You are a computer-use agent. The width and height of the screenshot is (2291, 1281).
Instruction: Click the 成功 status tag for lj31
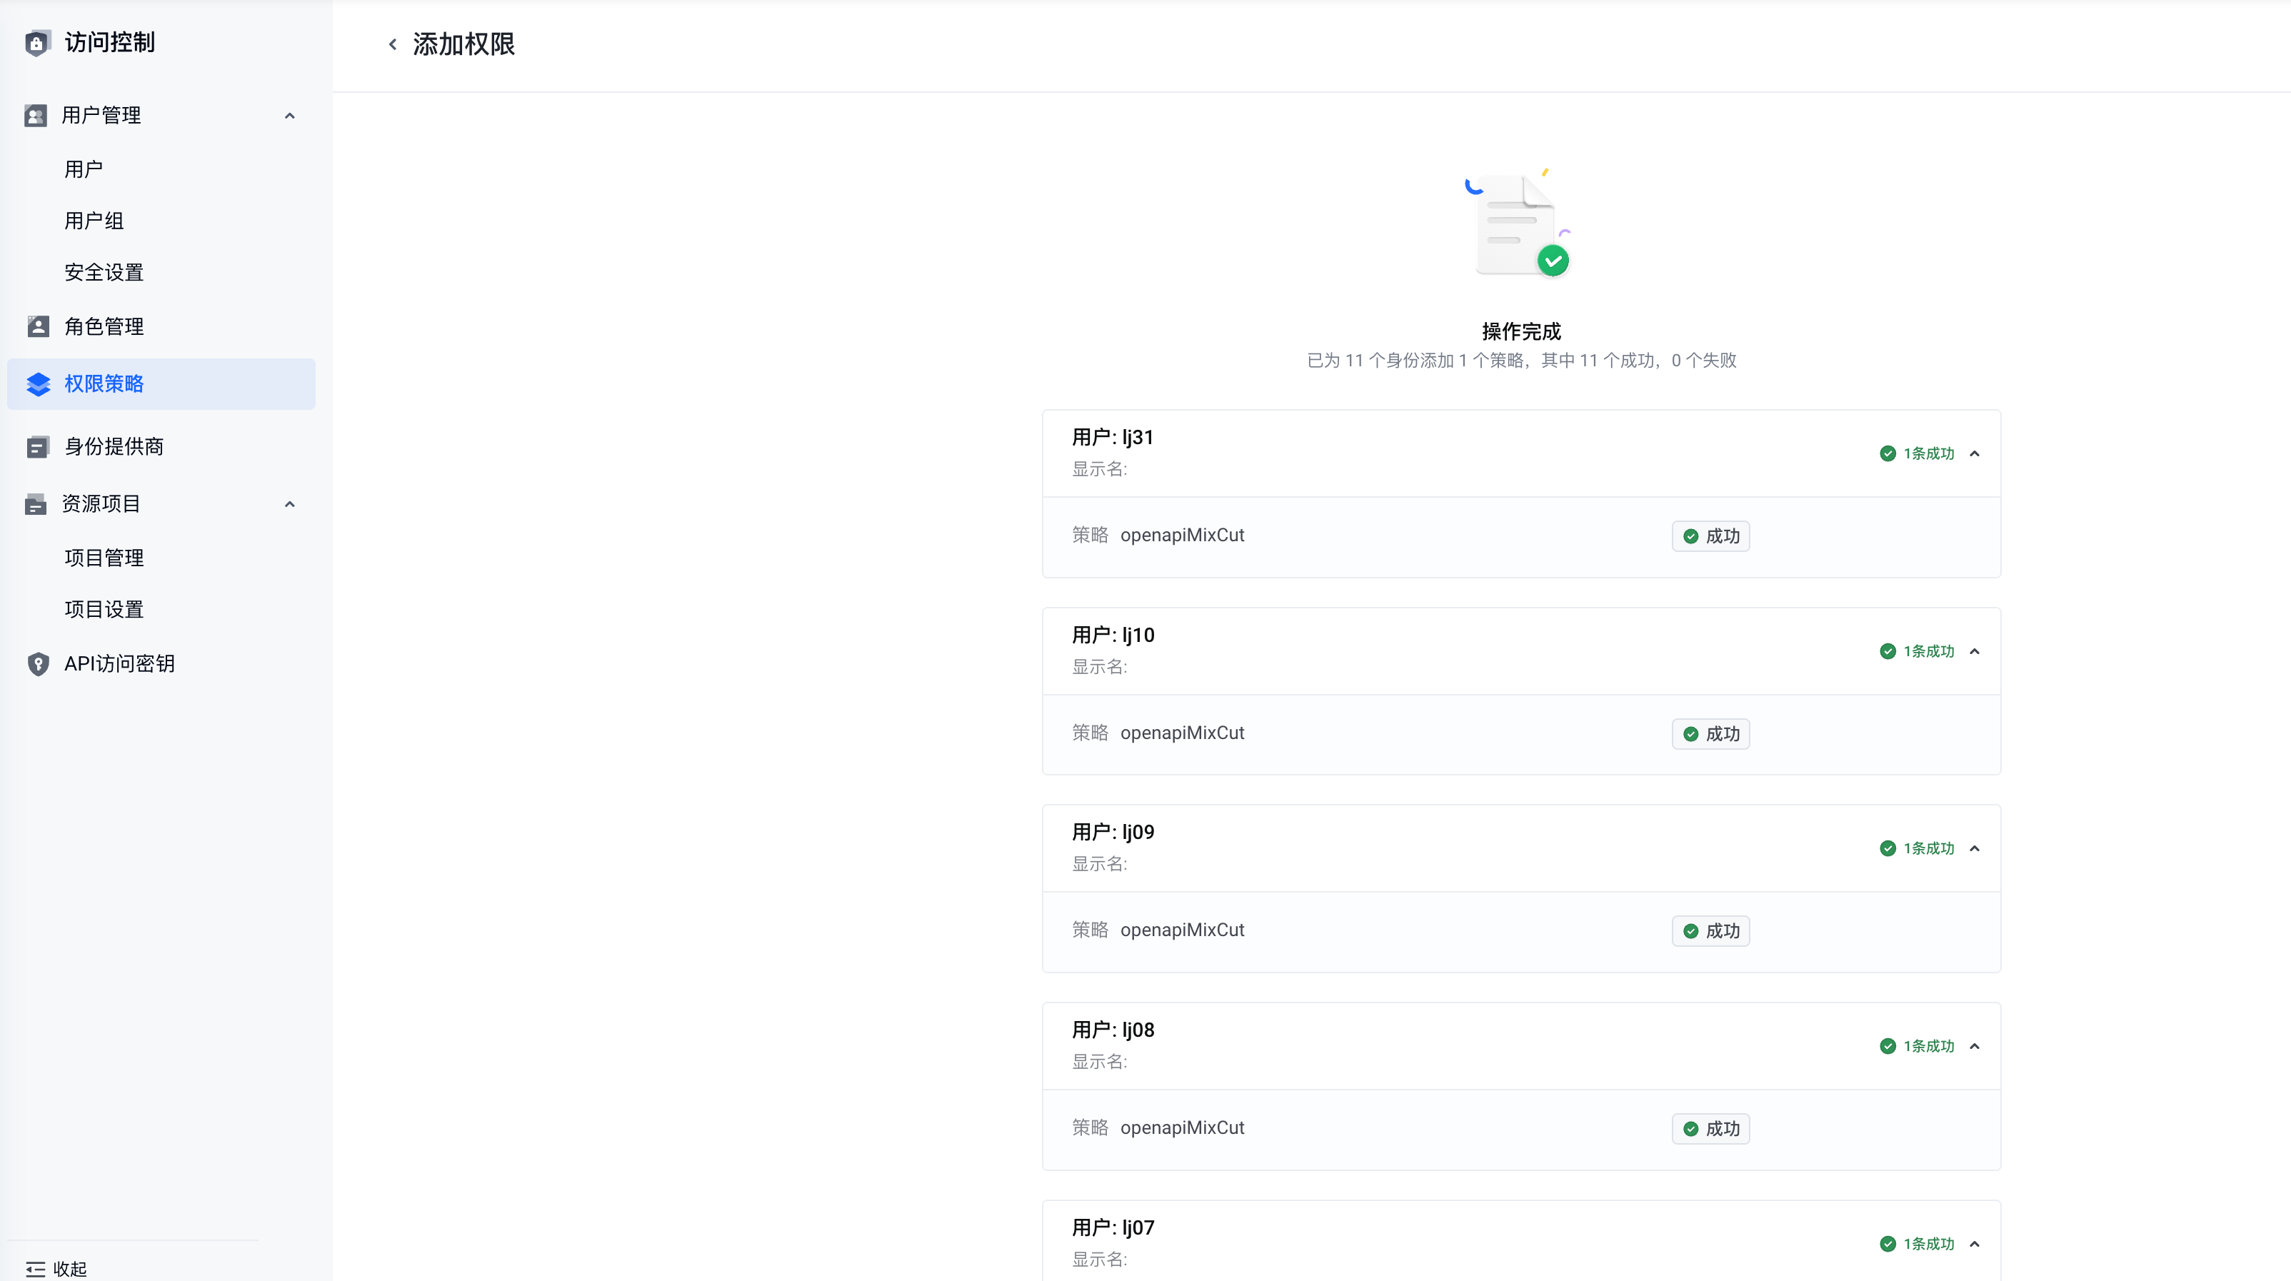[x=1710, y=536]
